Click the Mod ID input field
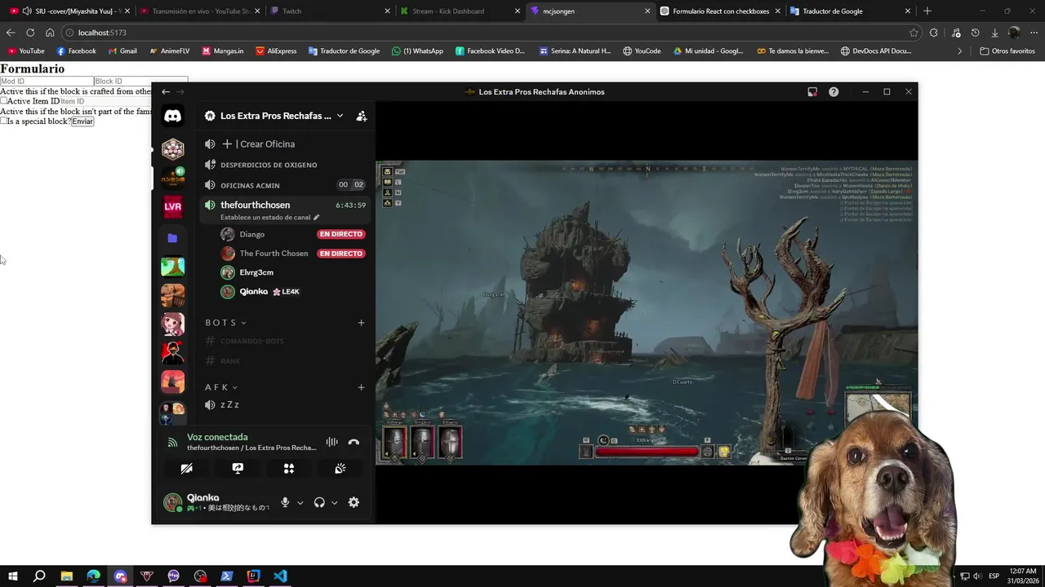 (x=47, y=82)
